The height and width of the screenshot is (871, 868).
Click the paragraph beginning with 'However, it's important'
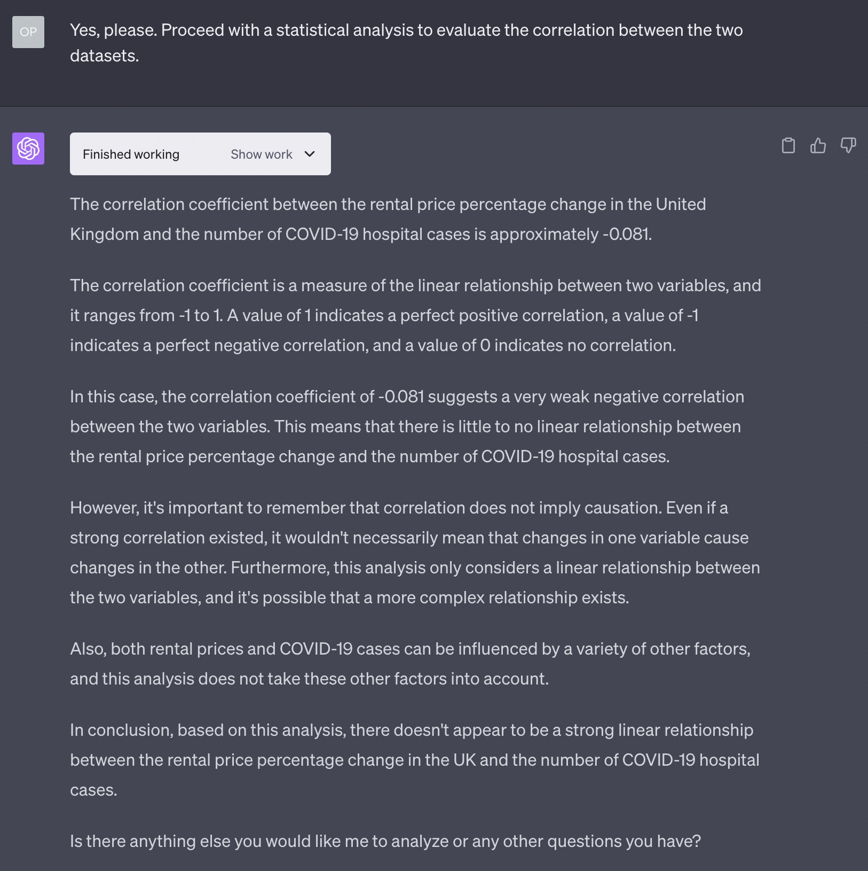point(415,553)
